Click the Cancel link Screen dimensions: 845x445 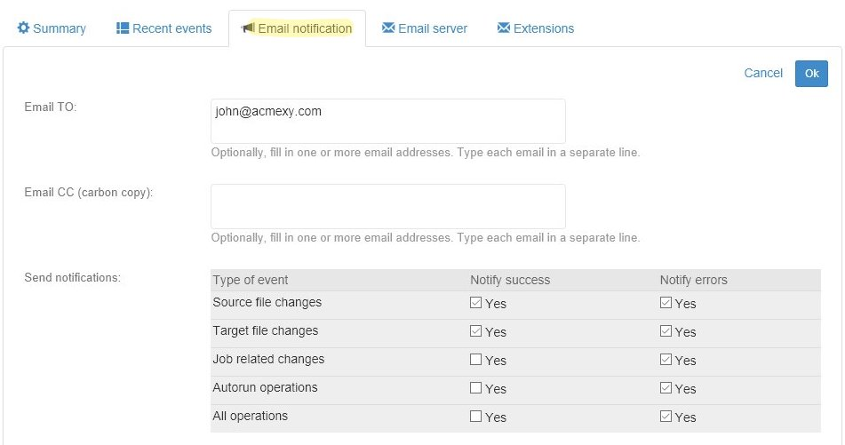[x=763, y=74]
